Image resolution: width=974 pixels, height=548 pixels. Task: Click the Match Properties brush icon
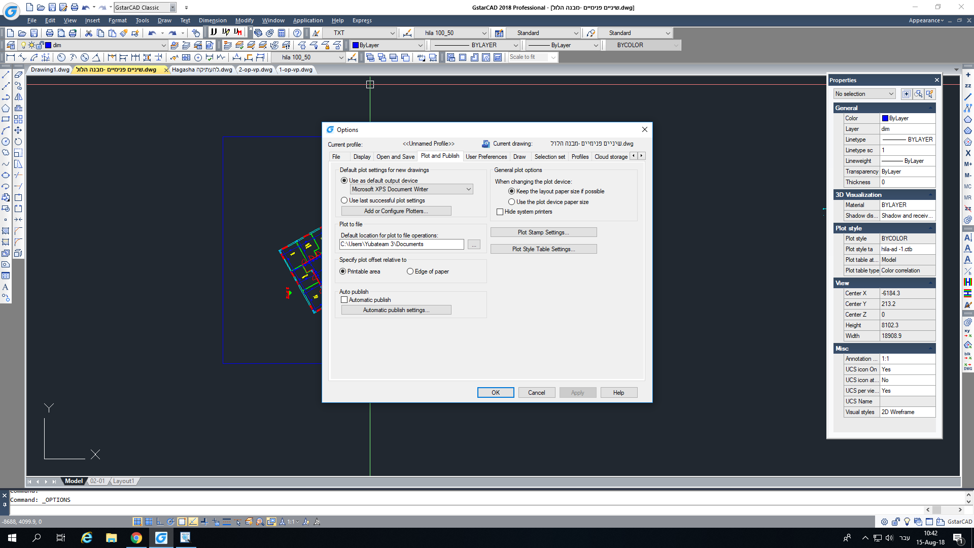click(124, 33)
